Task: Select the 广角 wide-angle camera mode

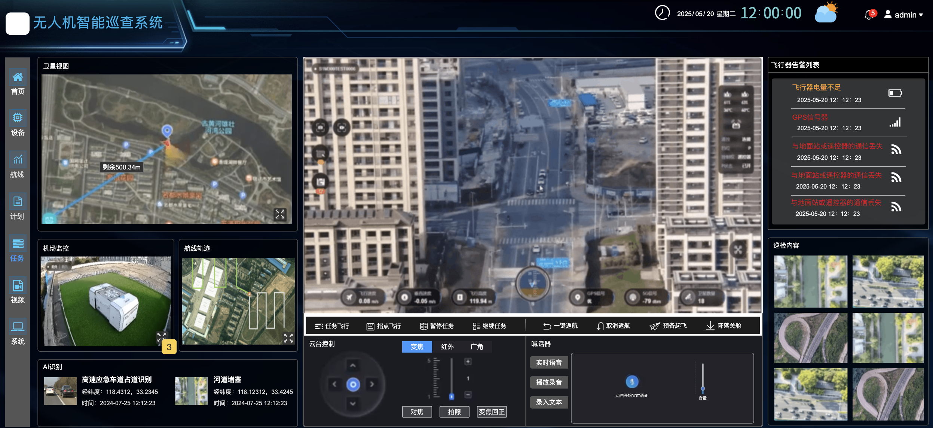Action: click(x=477, y=347)
